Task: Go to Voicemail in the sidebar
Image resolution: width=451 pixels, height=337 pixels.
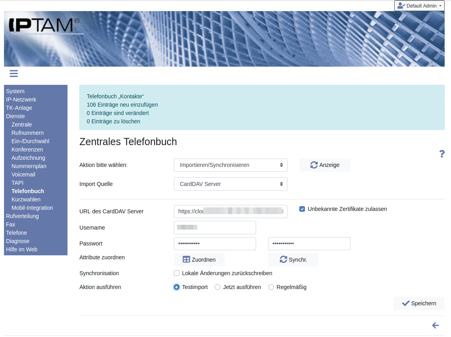Action: point(23,174)
